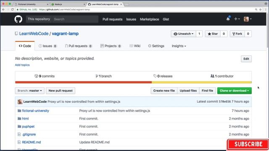This screenshot has height=151, width=269.
Task: Open the html folder link
Action: 25,118
